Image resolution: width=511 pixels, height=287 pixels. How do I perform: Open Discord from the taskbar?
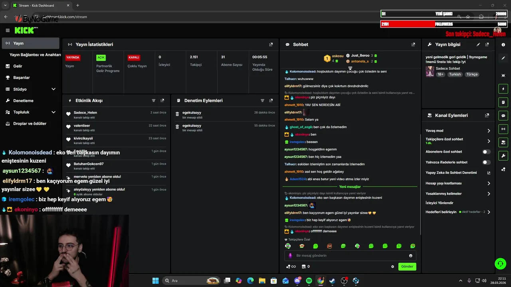[297, 281]
